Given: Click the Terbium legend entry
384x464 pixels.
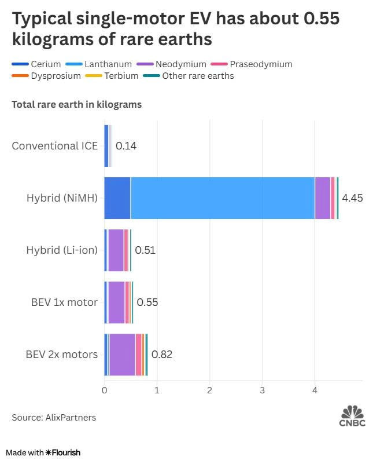Looking at the screenshot, I should coord(112,76).
